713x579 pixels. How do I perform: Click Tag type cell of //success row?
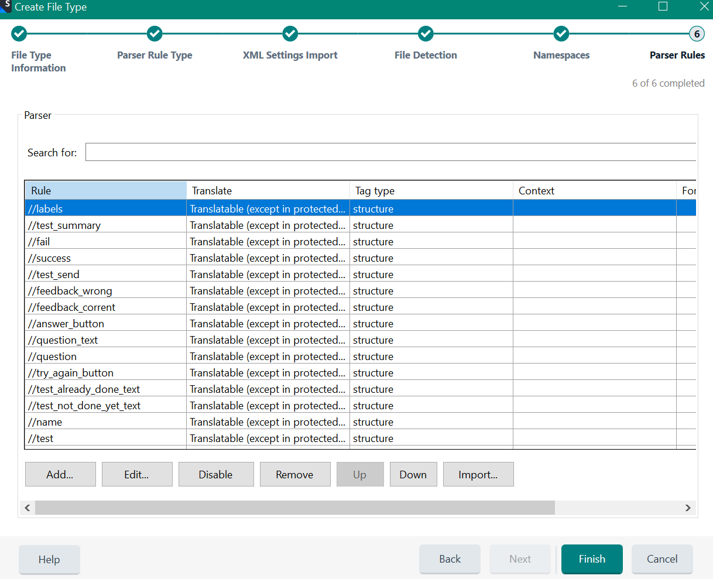(x=431, y=258)
